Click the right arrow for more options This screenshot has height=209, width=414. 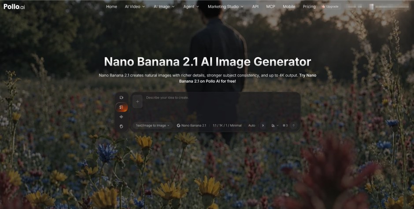[262, 125]
